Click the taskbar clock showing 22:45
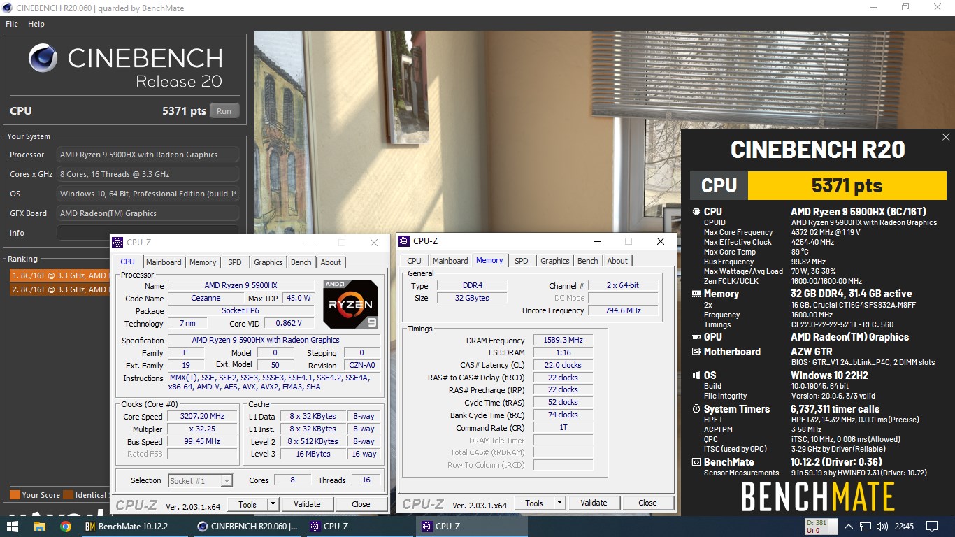This screenshot has height=537, width=955. [904, 527]
